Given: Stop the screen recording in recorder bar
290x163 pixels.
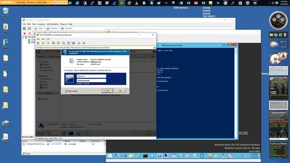Looking at the screenshot, I should pyautogui.click(x=64, y=2).
